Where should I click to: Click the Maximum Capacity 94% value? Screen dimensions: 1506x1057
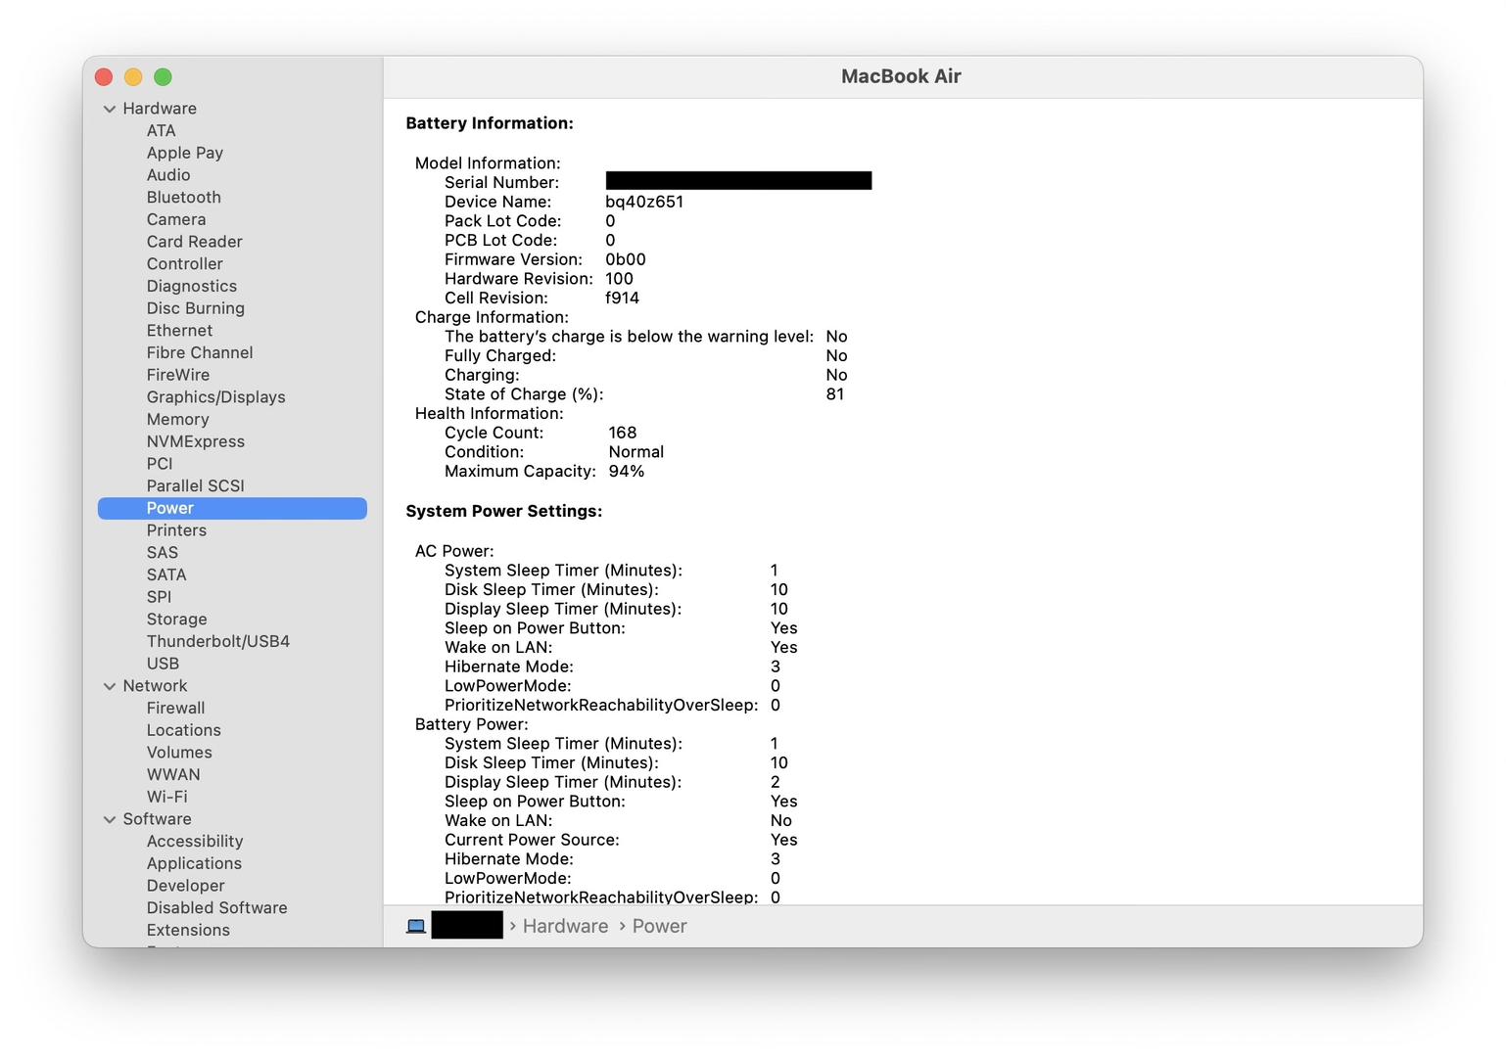[x=626, y=471]
